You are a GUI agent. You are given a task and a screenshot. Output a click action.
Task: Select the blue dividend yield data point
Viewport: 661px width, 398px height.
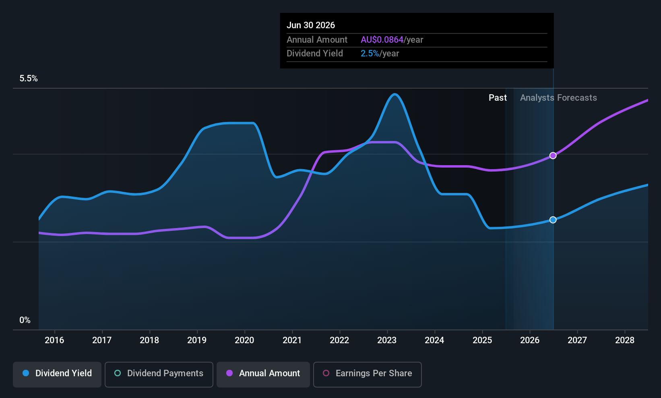point(553,220)
